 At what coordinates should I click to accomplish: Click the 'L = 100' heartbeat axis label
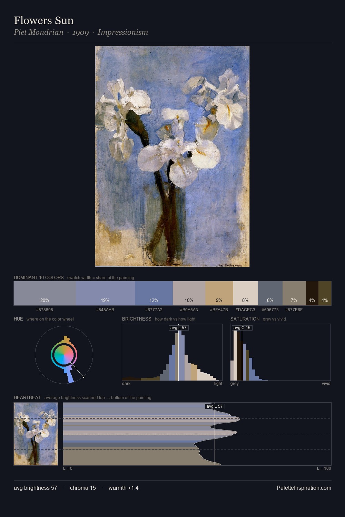click(x=324, y=468)
